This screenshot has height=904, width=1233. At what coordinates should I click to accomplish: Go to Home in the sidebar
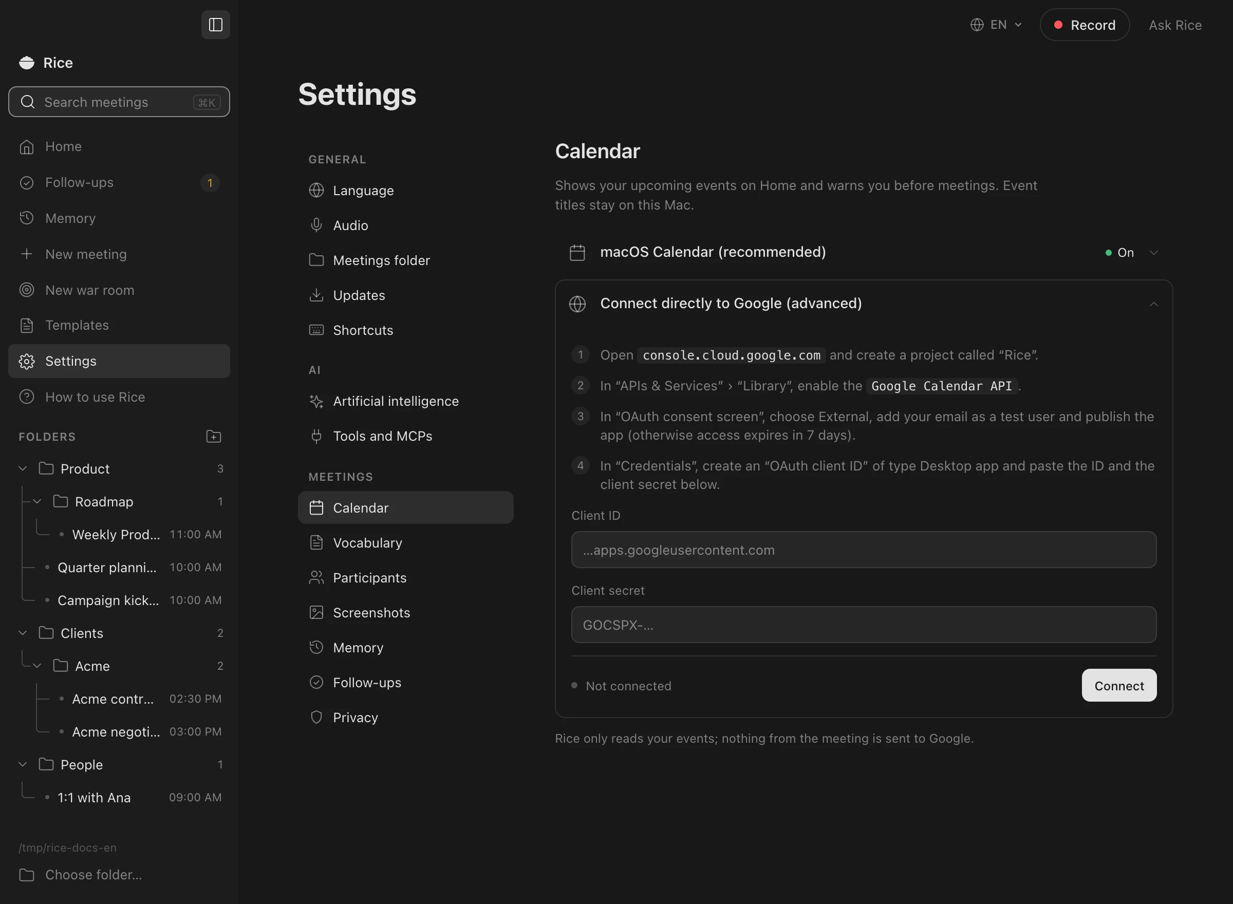click(119, 146)
